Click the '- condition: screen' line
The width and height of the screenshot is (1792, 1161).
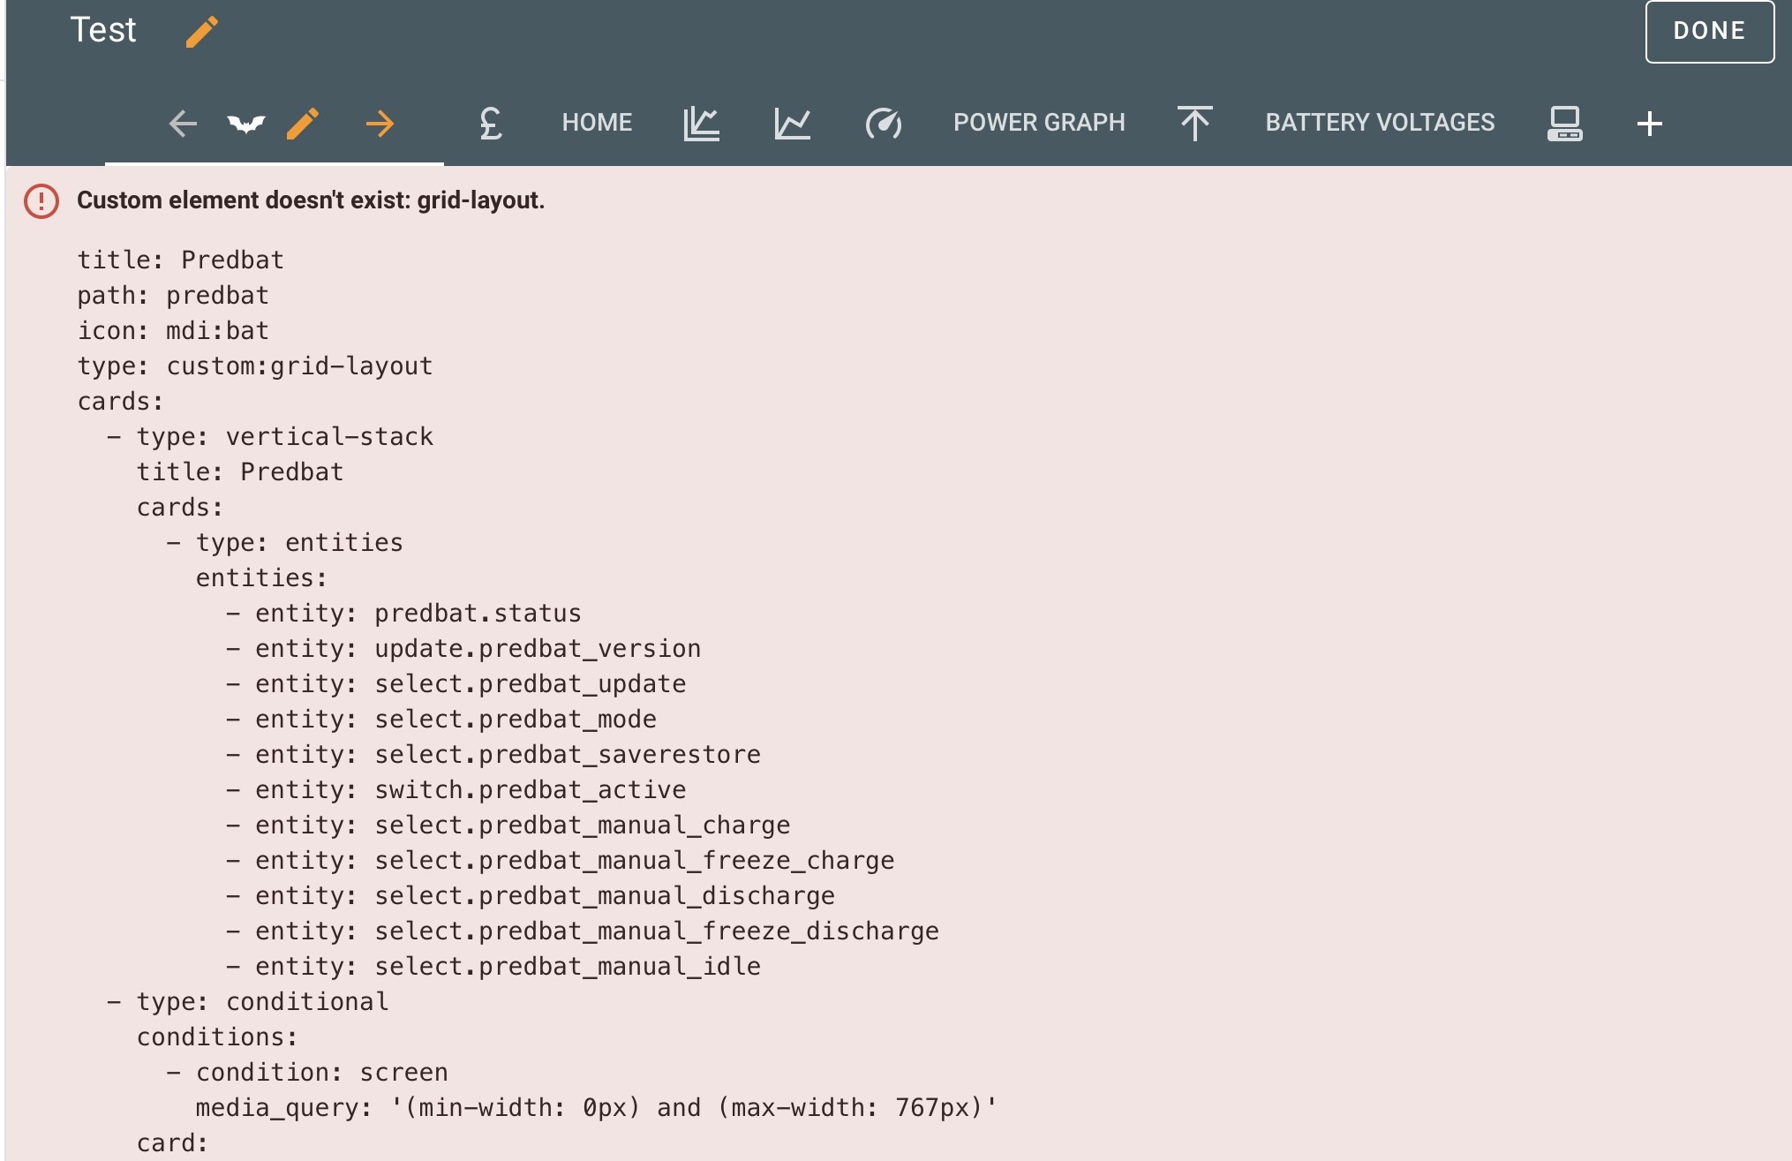(x=307, y=1072)
